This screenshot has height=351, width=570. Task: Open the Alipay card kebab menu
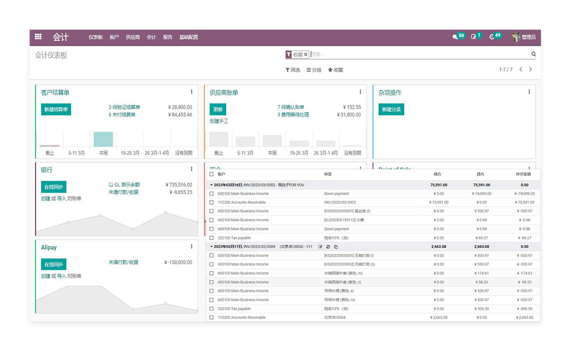click(x=191, y=247)
